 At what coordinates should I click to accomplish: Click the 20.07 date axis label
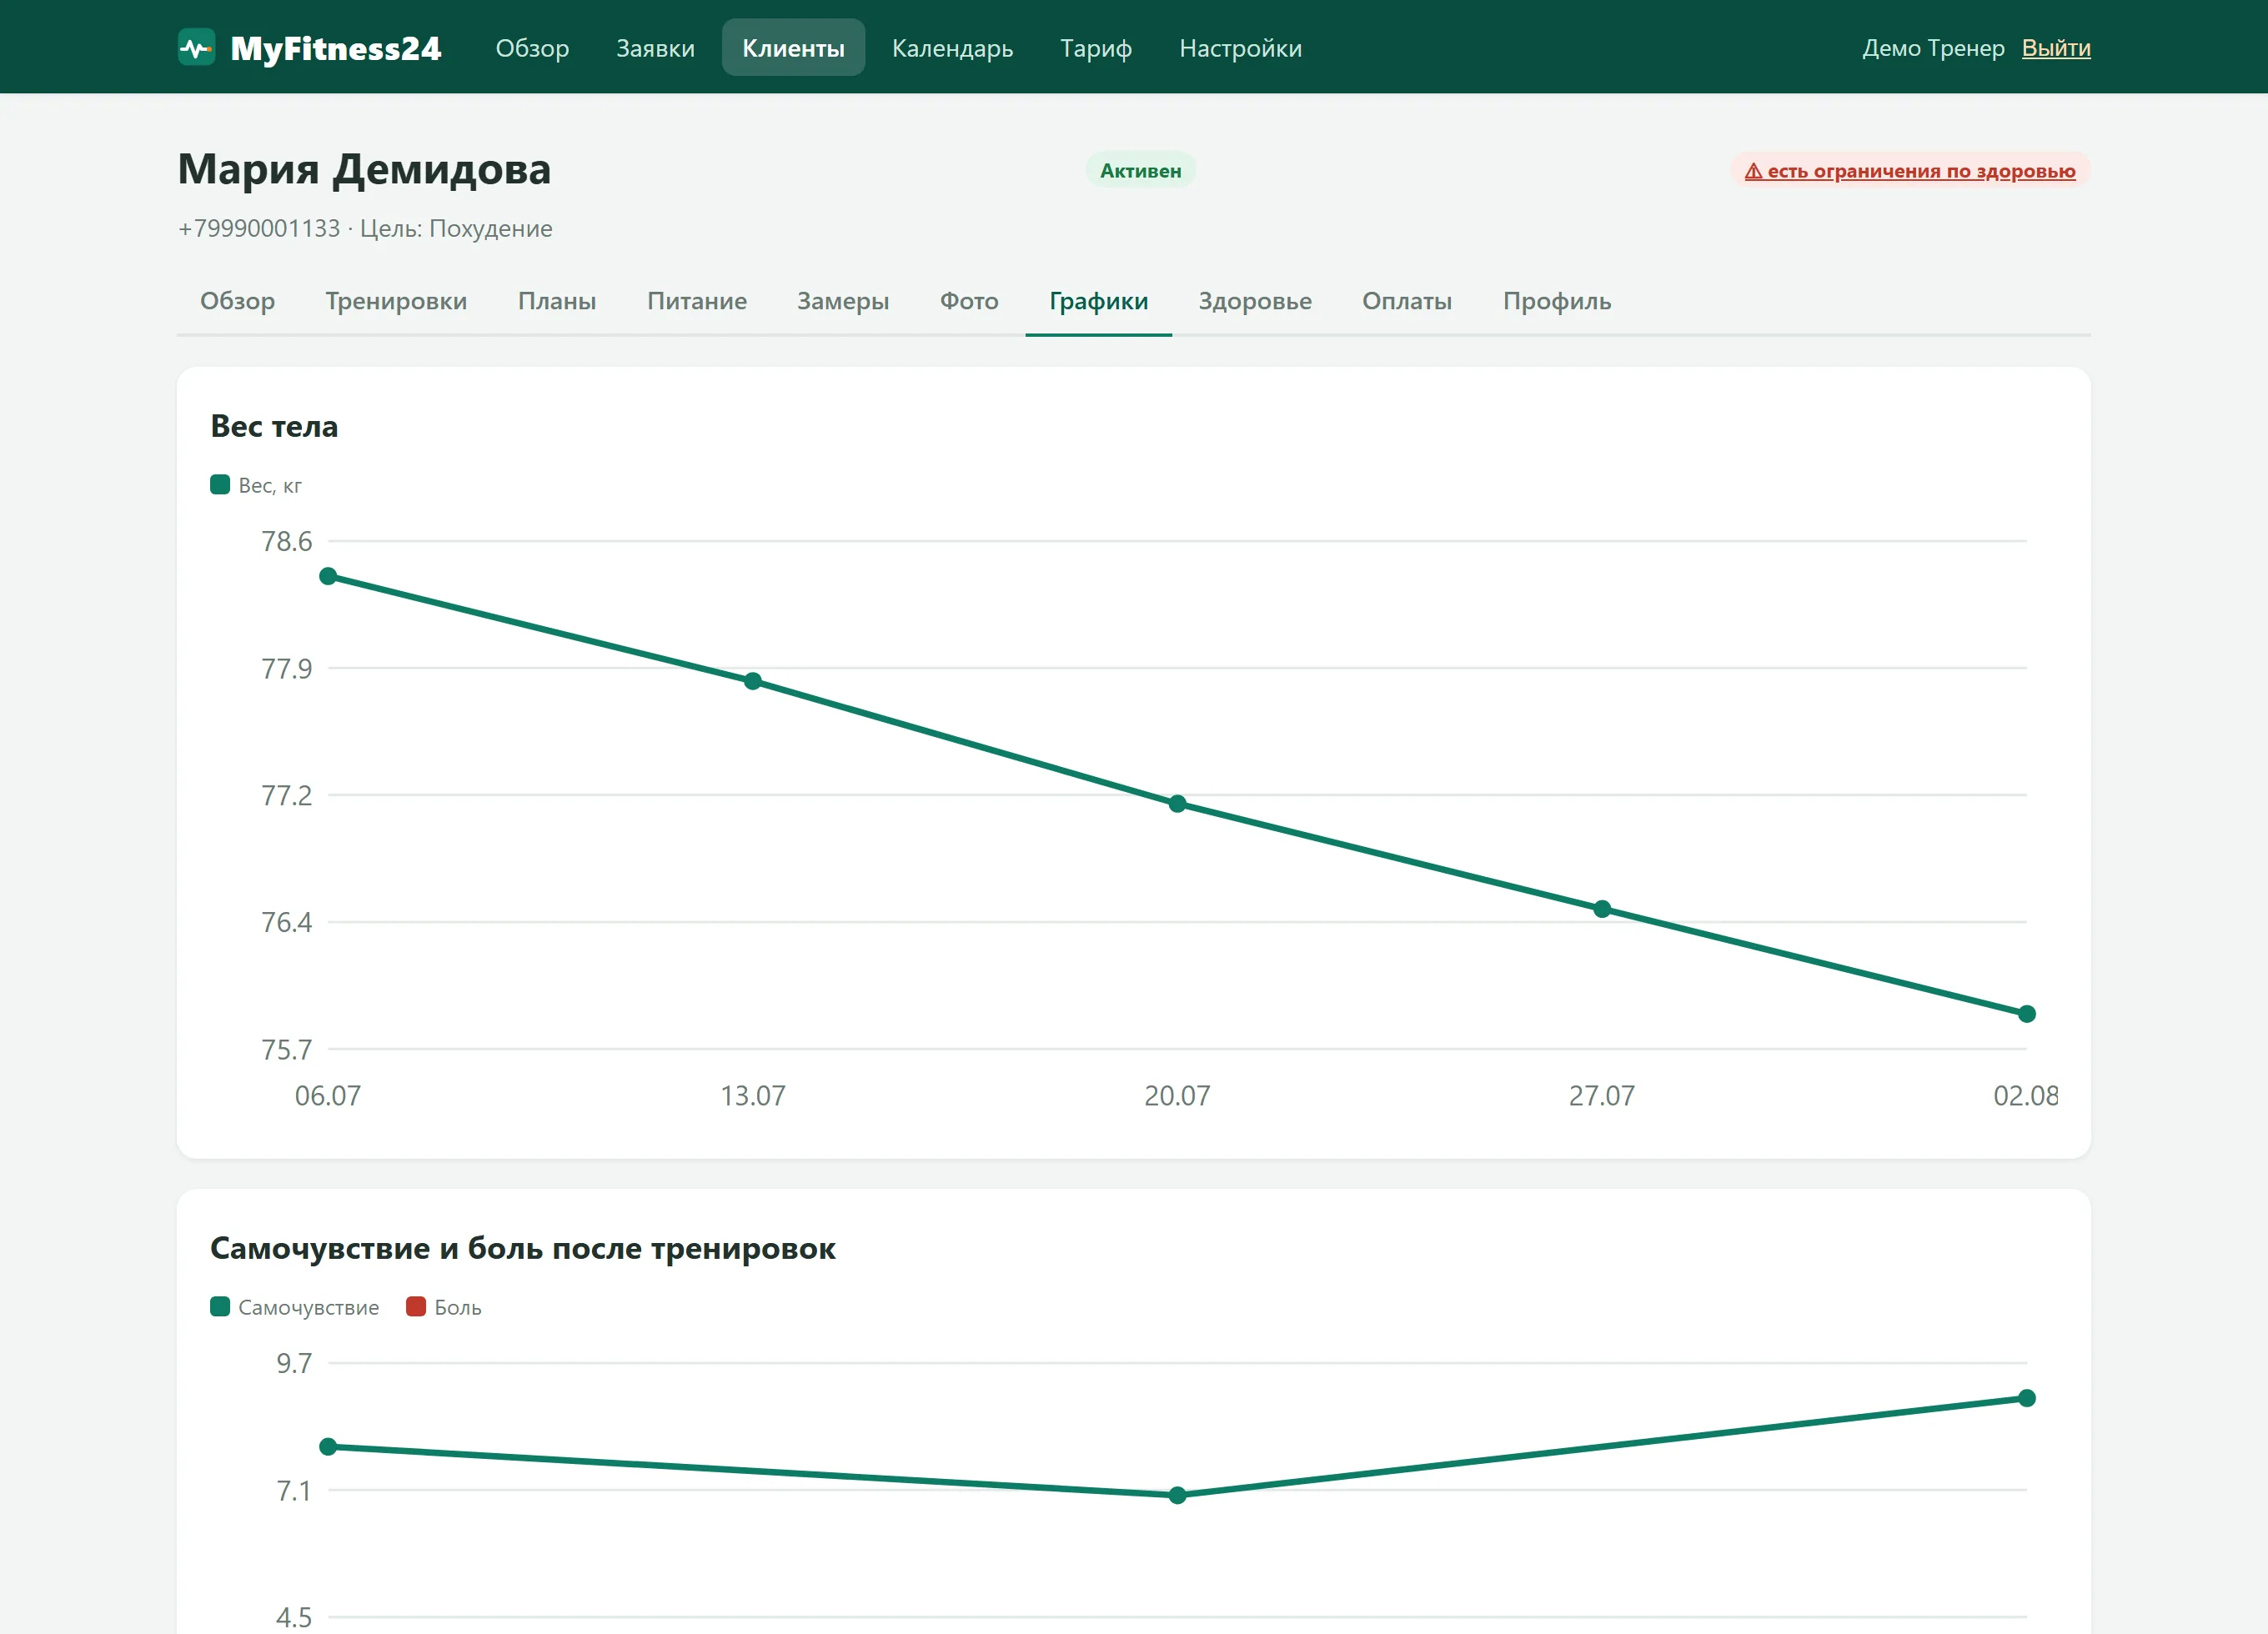click(1177, 1096)
